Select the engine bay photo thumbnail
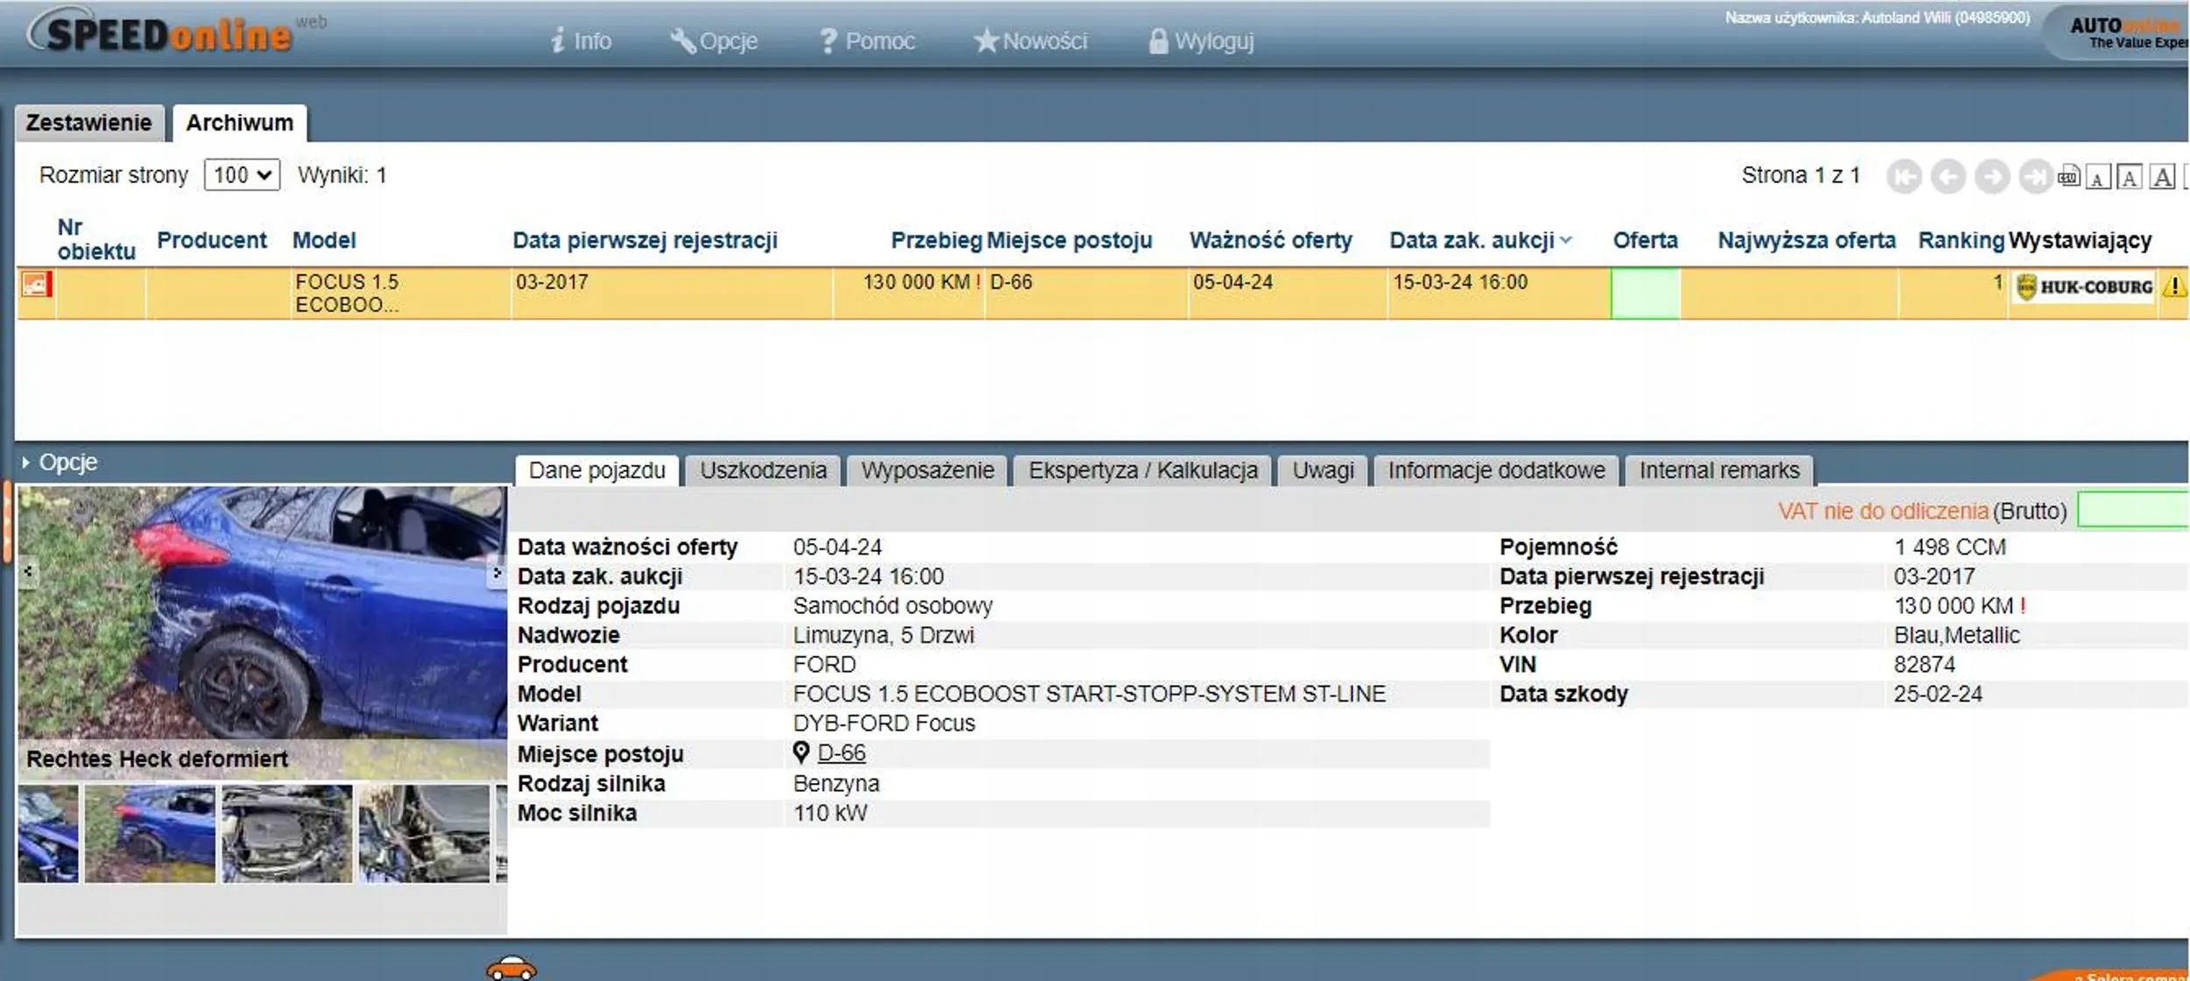 click(x=286, y=833)
